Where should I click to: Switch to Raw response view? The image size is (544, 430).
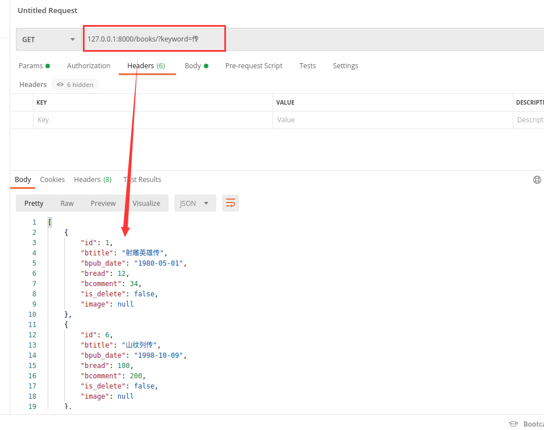click(67, 204)
